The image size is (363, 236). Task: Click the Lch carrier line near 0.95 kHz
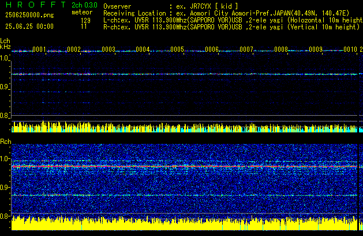pos(185,74)
